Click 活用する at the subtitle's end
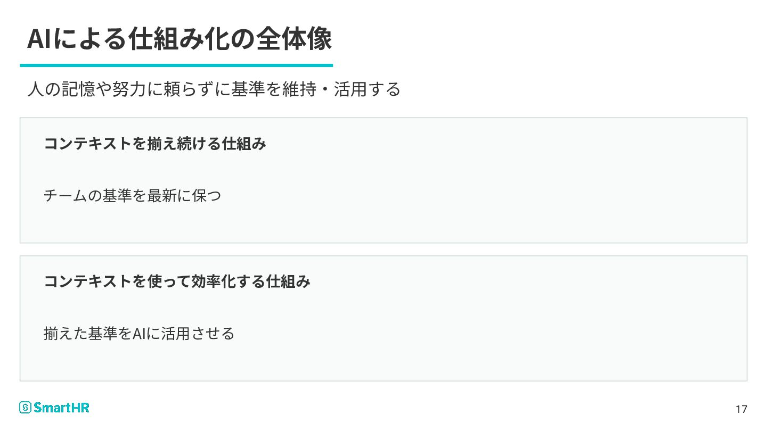 point(367,89)
